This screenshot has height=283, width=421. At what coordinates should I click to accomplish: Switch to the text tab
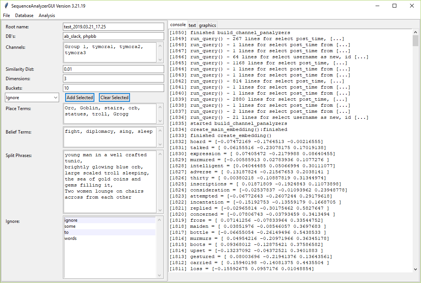tap(192, 25)
